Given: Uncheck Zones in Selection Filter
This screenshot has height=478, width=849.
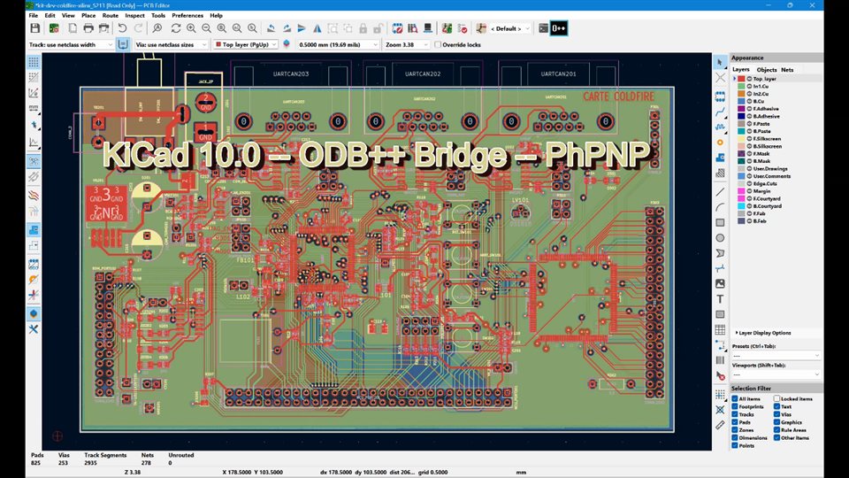Looking at the screenshot, I should 735,430.
